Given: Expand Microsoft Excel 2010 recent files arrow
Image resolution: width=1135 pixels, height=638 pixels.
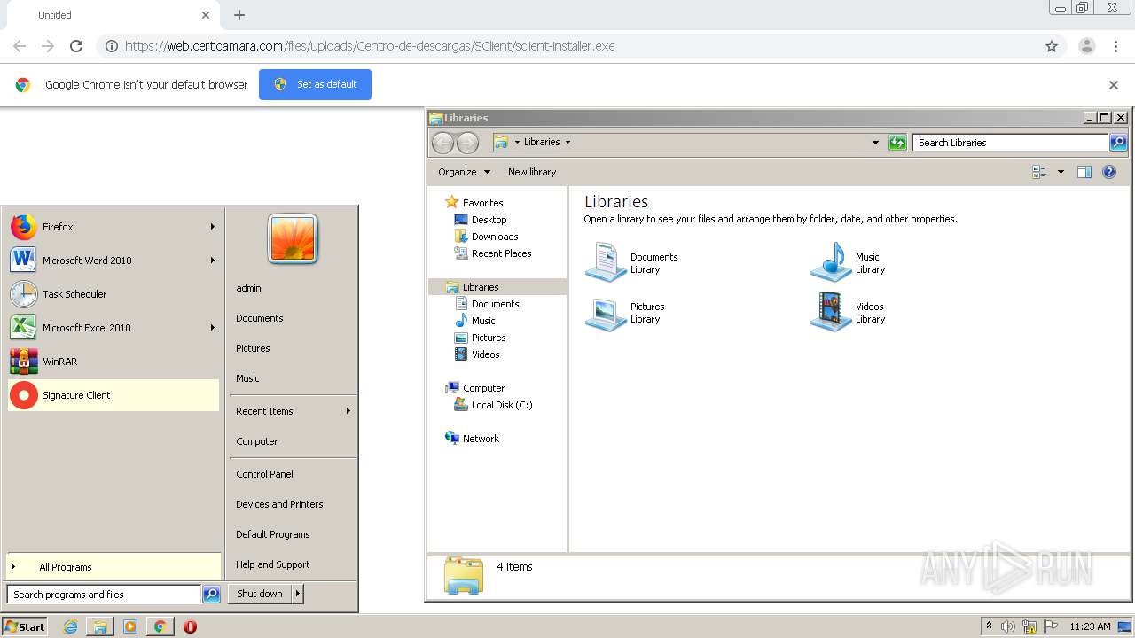Looking at the screenshot, I should (x=213, y=328).
